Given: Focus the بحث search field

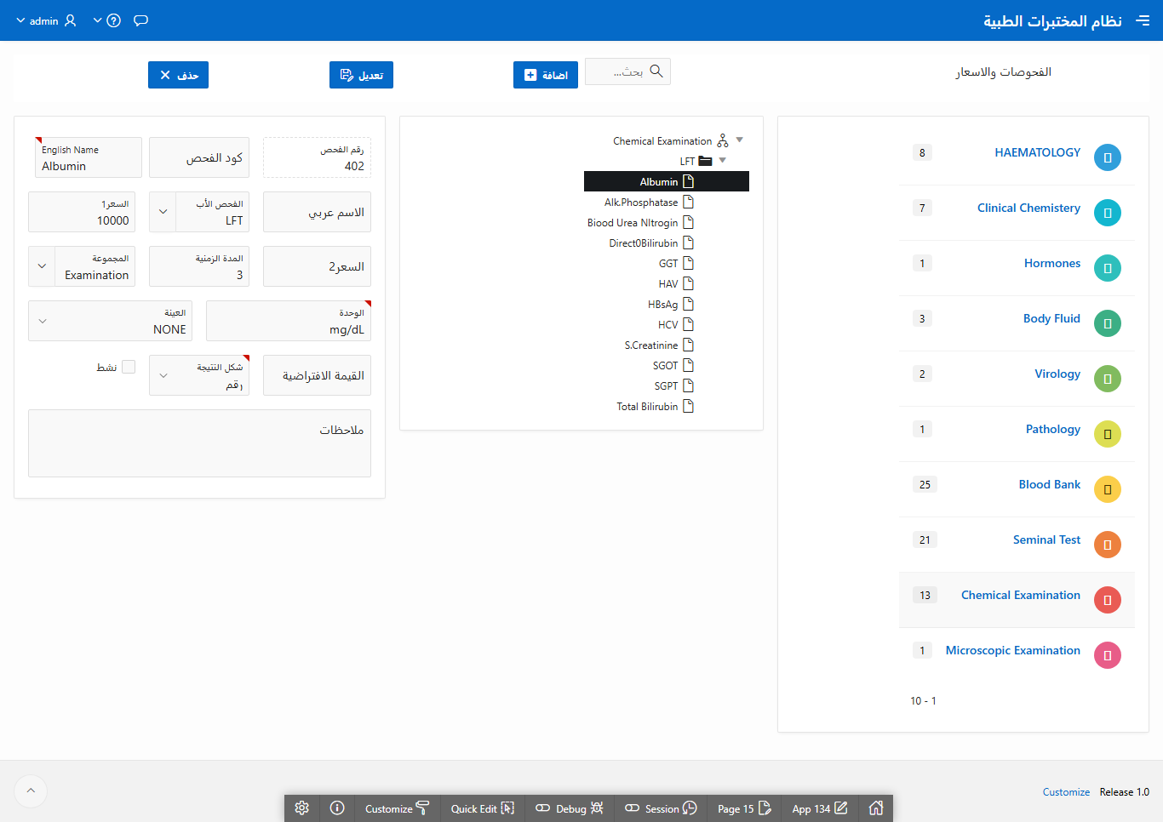Looking at the screenshot, I should (627, 71).
